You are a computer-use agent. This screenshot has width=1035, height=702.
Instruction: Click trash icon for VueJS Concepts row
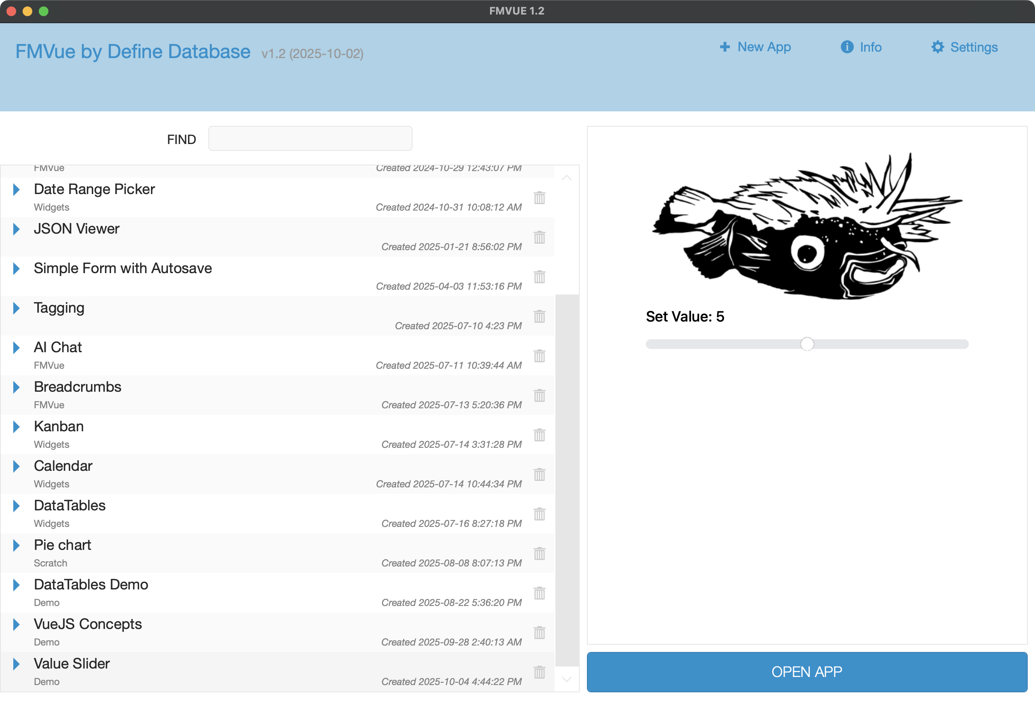coord(539,633)
